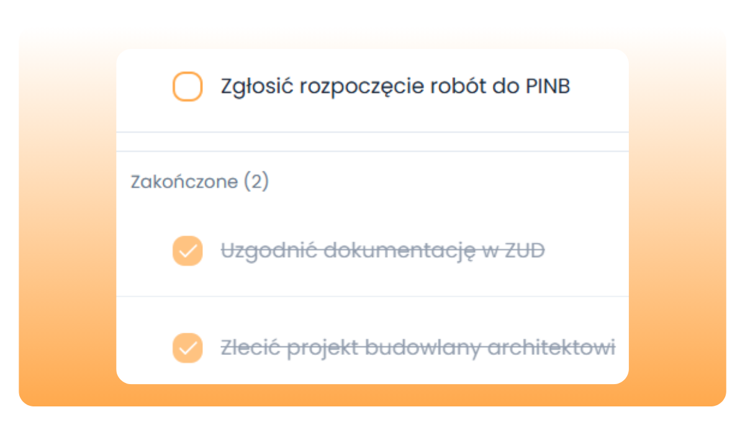Viewport: 745px width, 425px height.
Task: Click the word 'architektowi' in the last task
Action: pyautogui.click(x=551, y=348)
